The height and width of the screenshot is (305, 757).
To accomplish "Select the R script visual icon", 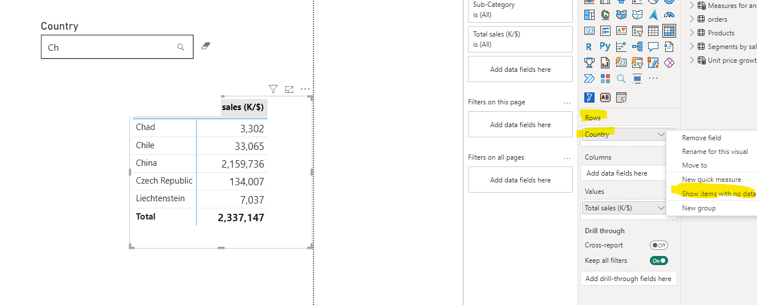I will pos(589,47).
